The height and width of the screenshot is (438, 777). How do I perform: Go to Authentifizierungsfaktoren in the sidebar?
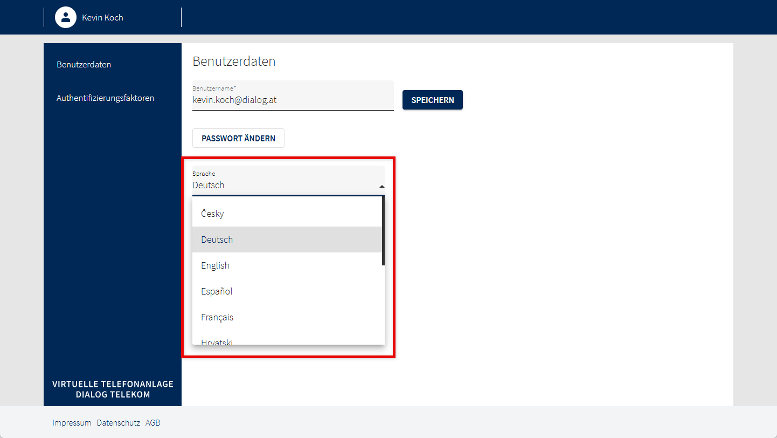(x=105, y=98)
